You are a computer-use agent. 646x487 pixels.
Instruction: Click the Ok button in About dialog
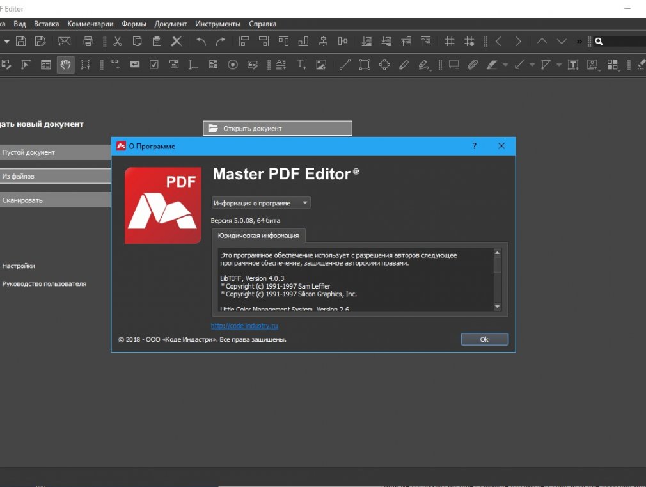coord(485,339)
